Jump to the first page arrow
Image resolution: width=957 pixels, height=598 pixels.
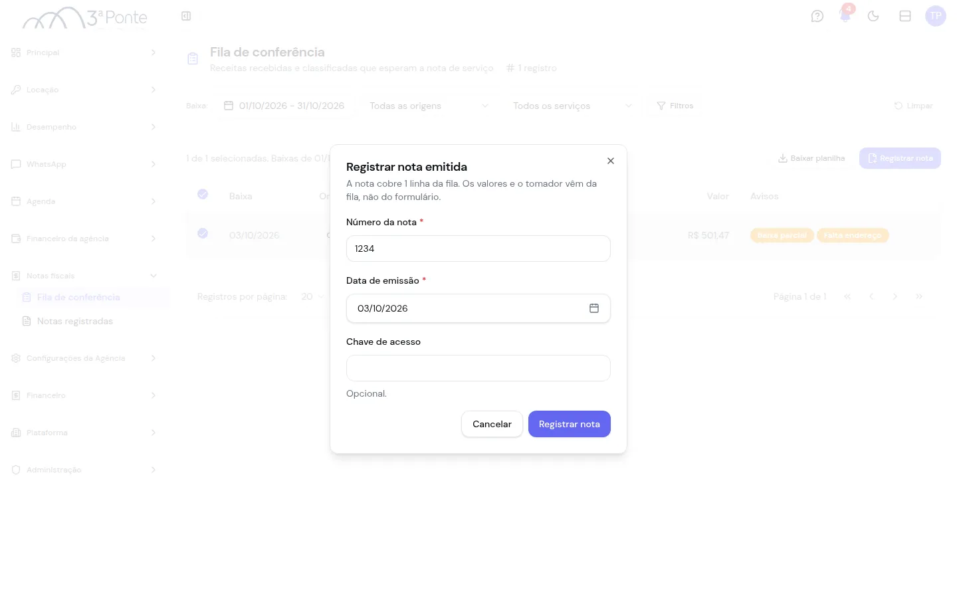pos(847,296)
